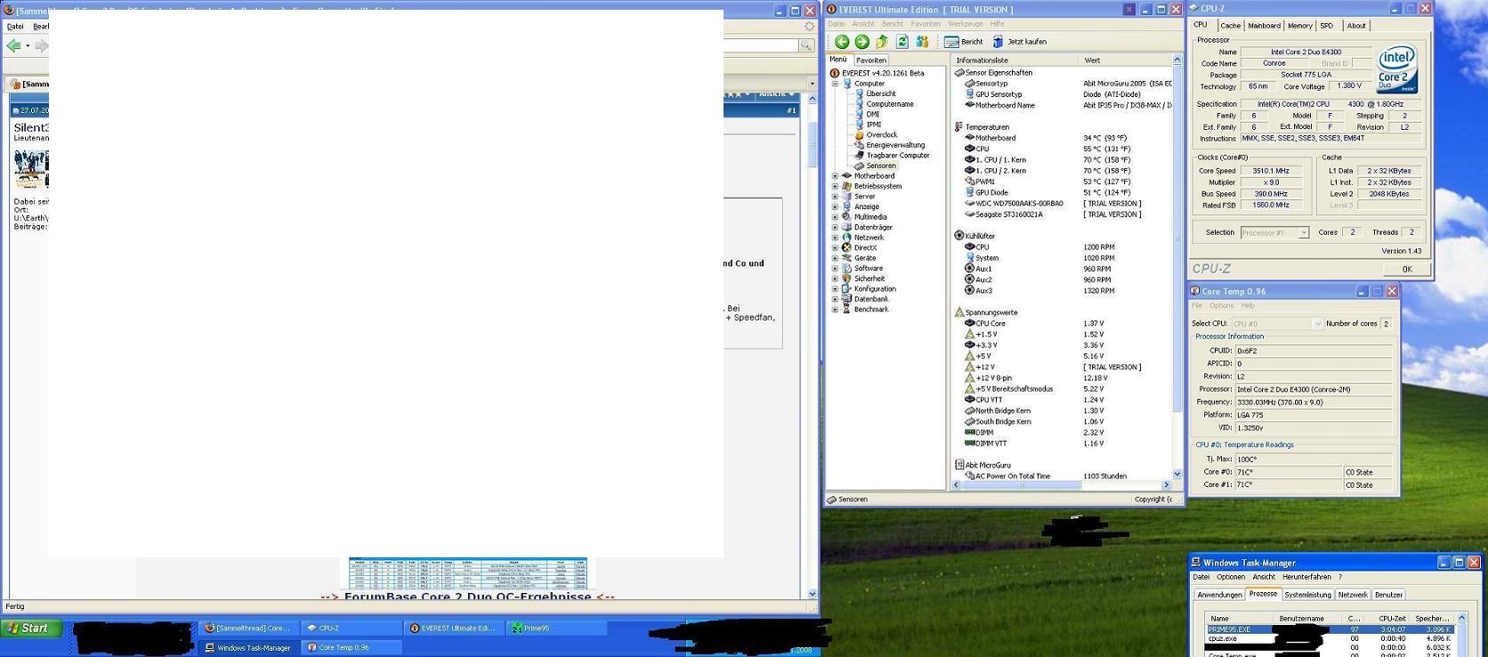
Task: Switch to the Memory tab in CPU-Z
Action: click(1299, 26)
